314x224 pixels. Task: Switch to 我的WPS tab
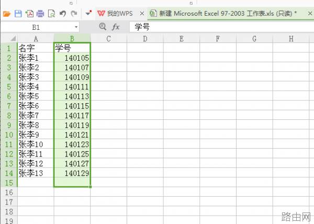point(119,14)
